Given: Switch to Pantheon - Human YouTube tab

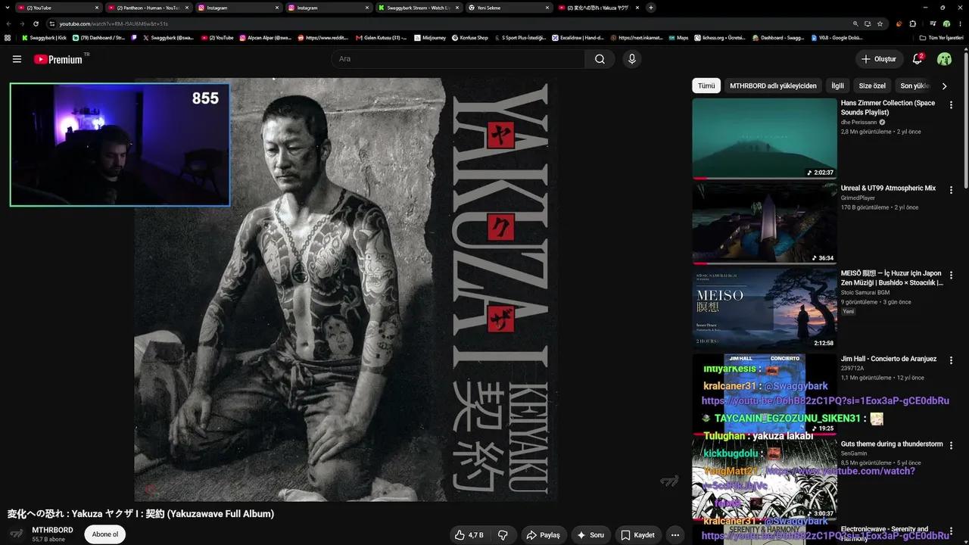Looking at the screenshot, I should pyautogui.click(x=148, y=8).
